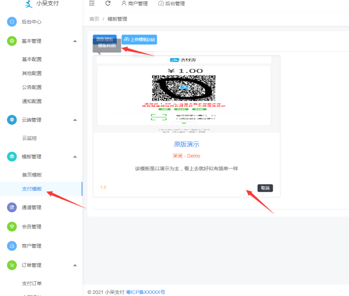Open the 粤ICP备XXXXX号 footer link
The image size is (349, 296).
click(x=146, y=292)
